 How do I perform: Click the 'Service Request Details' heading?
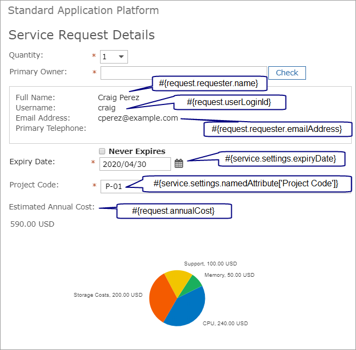click(82, 35)
